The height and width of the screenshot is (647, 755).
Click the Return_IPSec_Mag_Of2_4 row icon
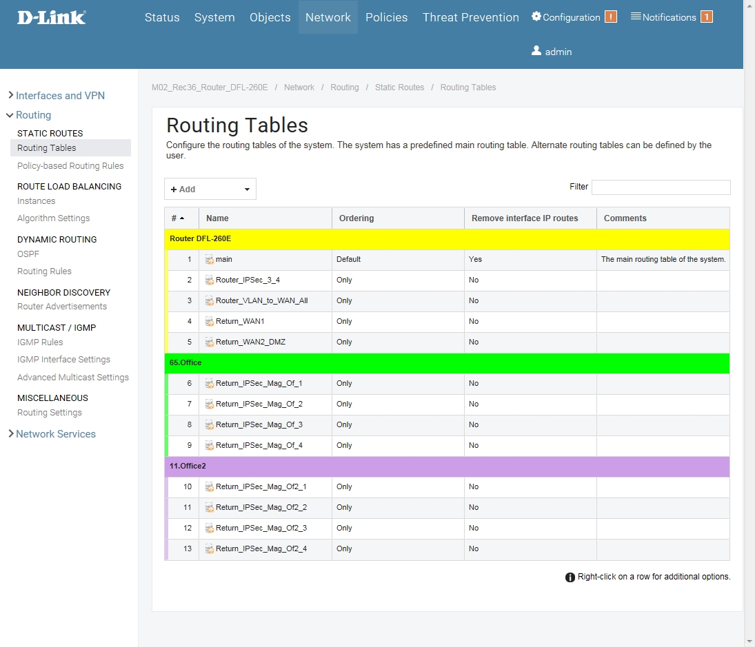point(210,549)
